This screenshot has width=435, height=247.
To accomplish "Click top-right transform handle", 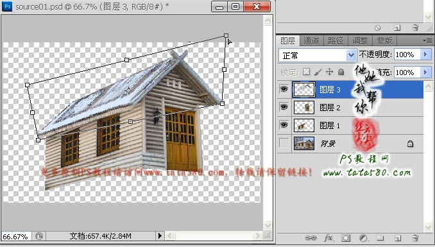I will [x=226, y=35].
